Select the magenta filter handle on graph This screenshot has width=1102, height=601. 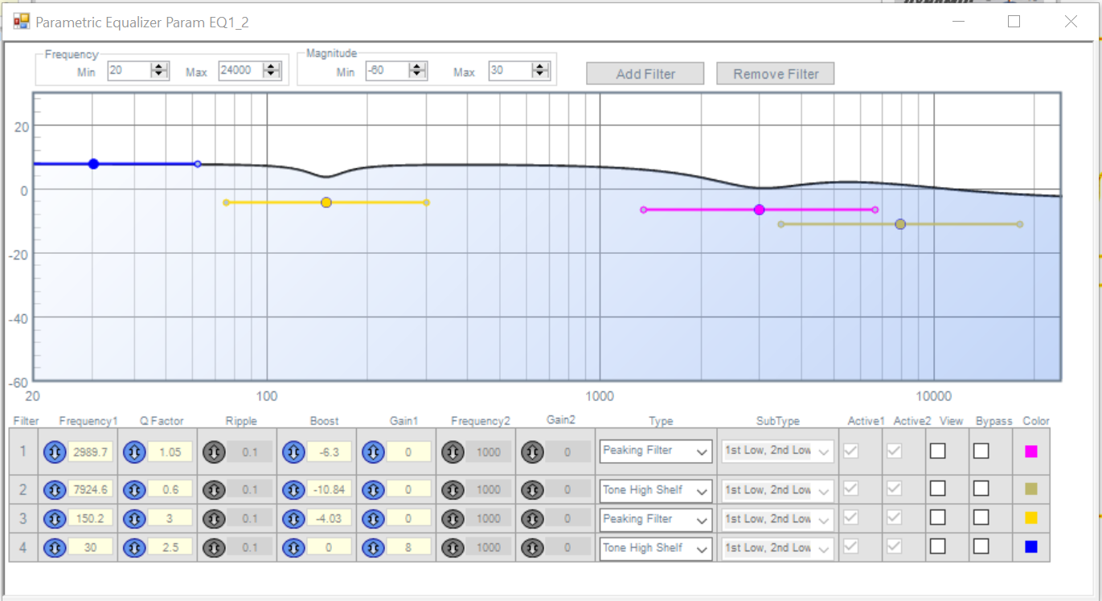point(759,210)
